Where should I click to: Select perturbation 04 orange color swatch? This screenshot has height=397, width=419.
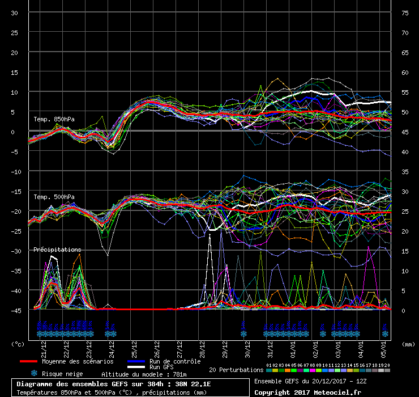coord(288,370)
